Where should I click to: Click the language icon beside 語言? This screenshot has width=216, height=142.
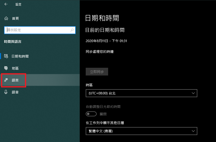(6, 80)
